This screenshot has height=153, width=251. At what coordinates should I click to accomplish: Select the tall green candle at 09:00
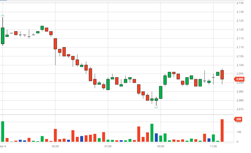pos(160,93)
